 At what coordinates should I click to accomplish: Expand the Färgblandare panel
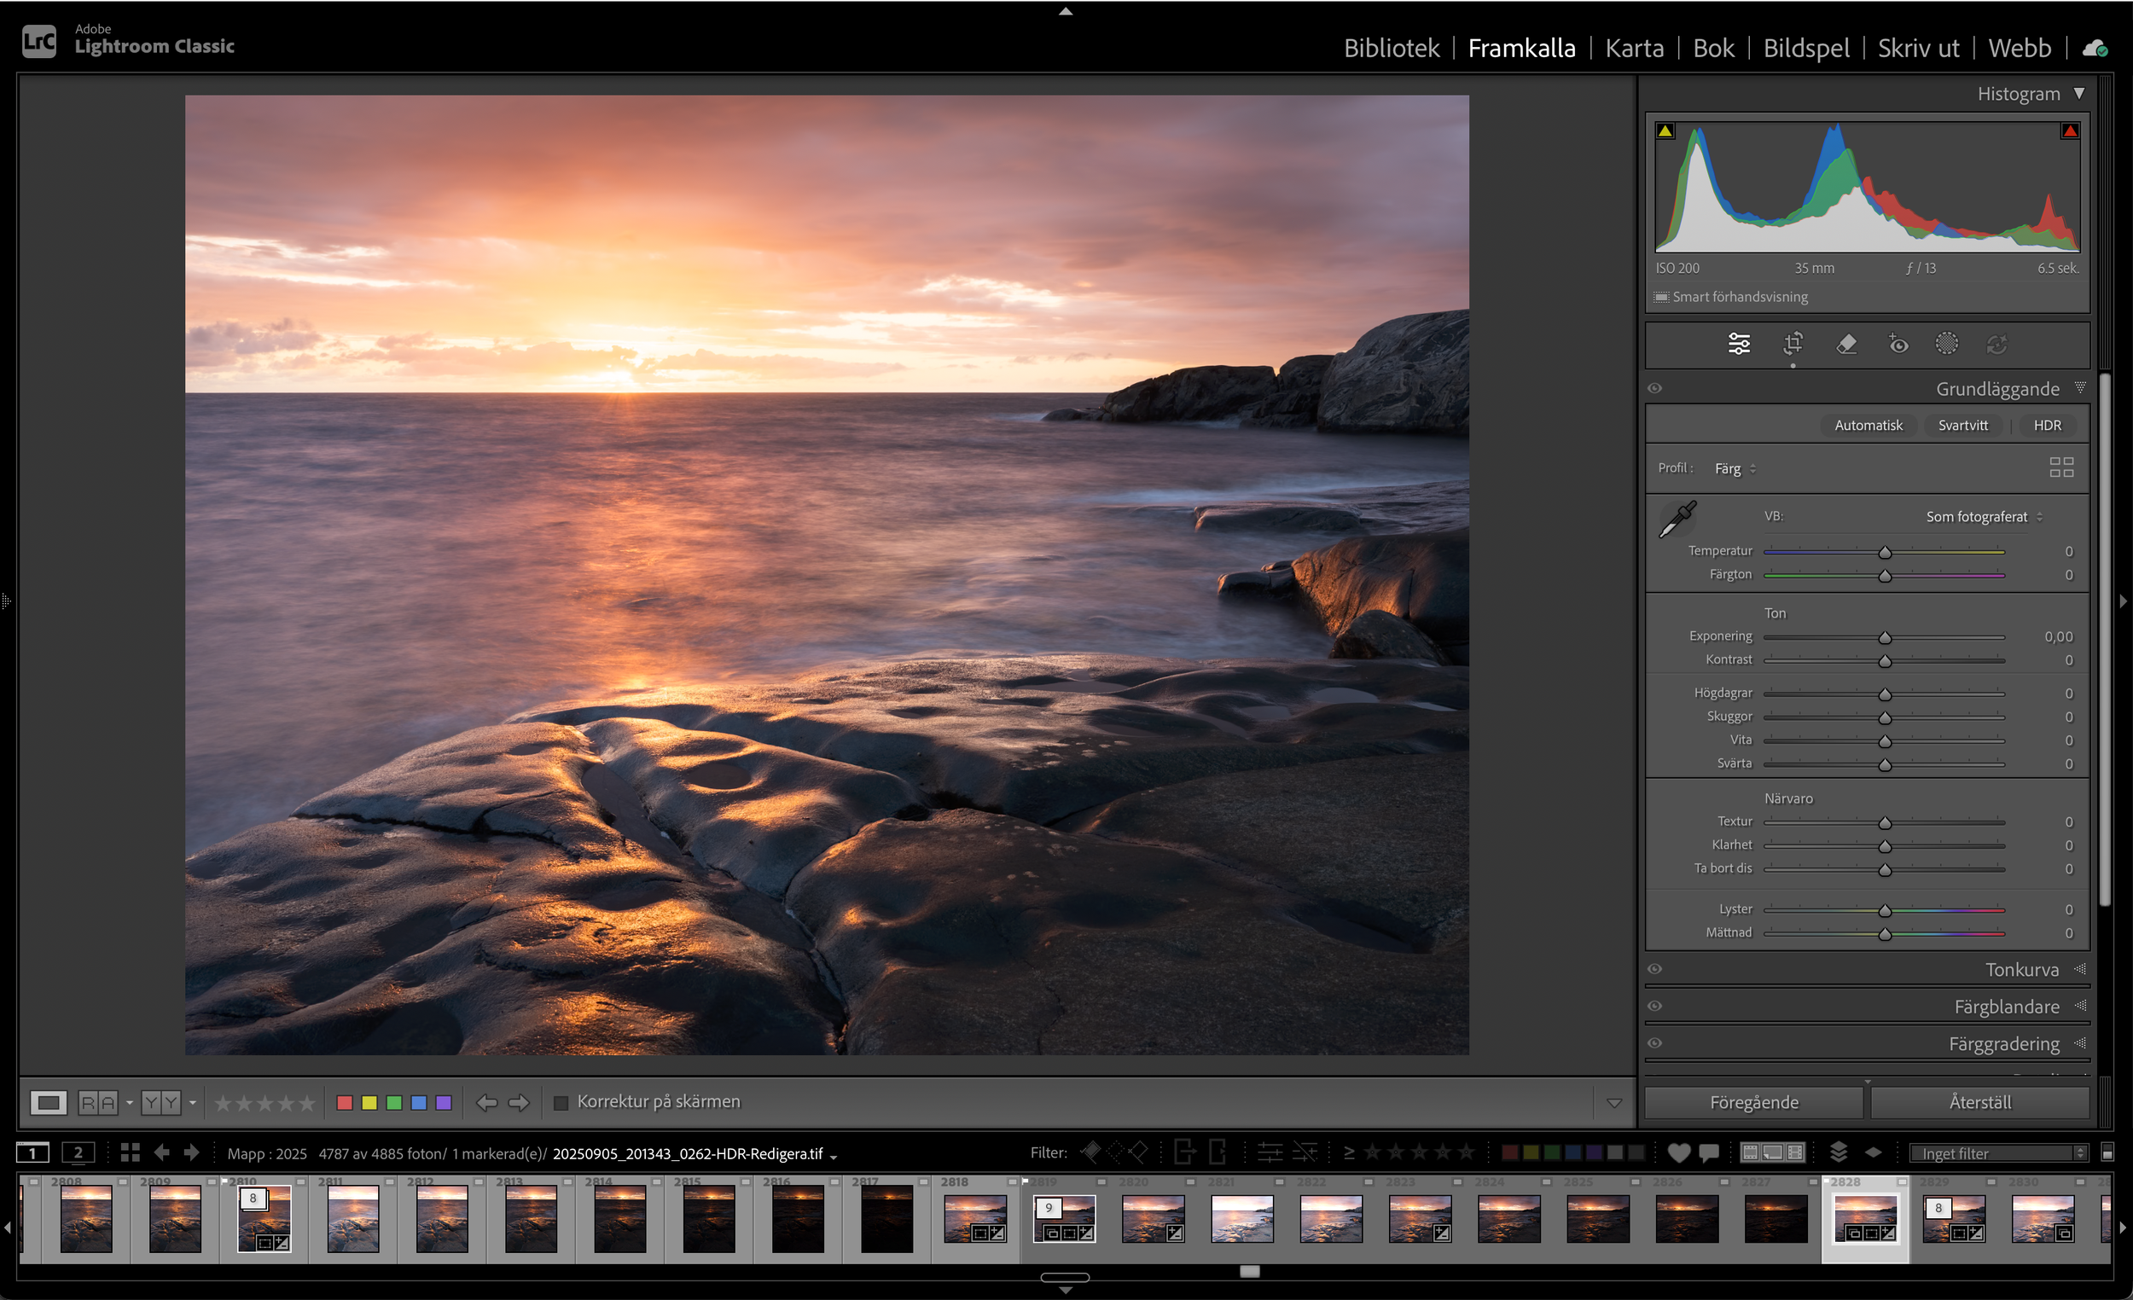click(2006, 1007)
